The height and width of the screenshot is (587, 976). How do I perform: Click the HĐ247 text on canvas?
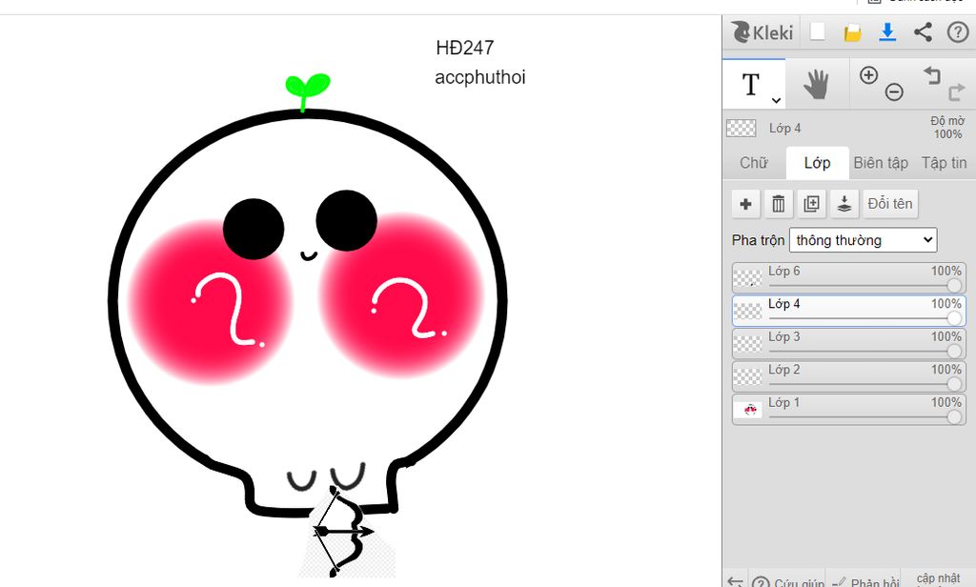pos(464,48)
